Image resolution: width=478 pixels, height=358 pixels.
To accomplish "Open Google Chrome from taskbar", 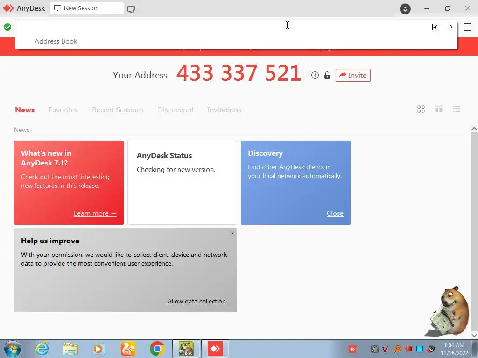I will (x=157, y=349).
